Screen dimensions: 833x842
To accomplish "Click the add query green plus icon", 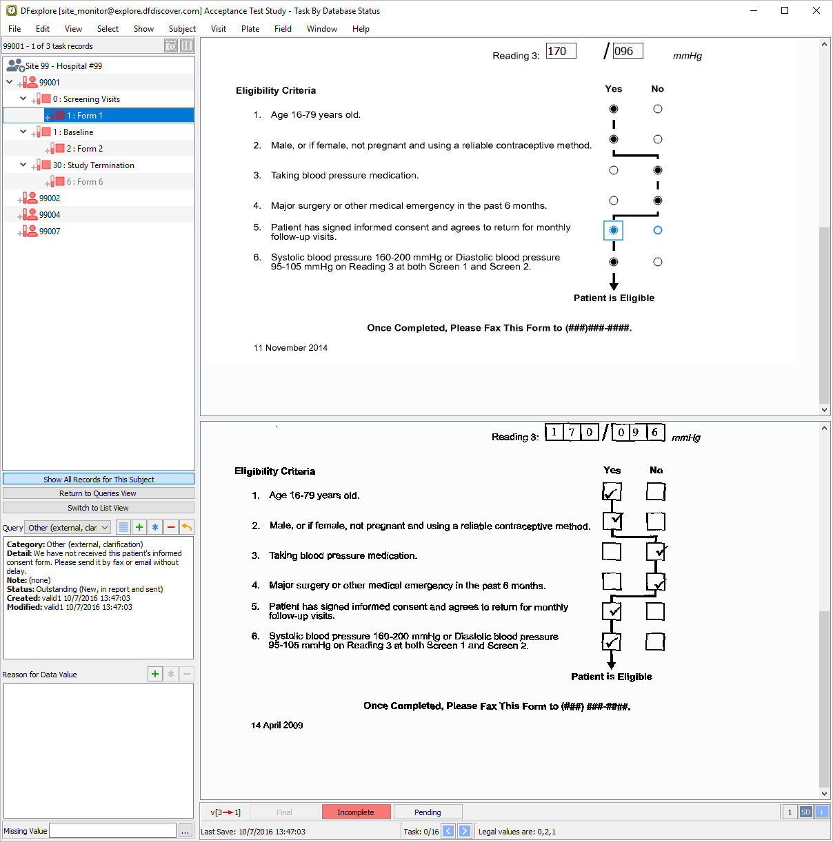I will click(139, 527).
